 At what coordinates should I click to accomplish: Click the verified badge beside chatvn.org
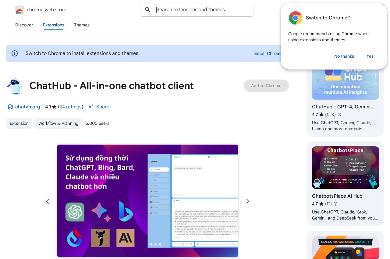click(x=10, y=107)
